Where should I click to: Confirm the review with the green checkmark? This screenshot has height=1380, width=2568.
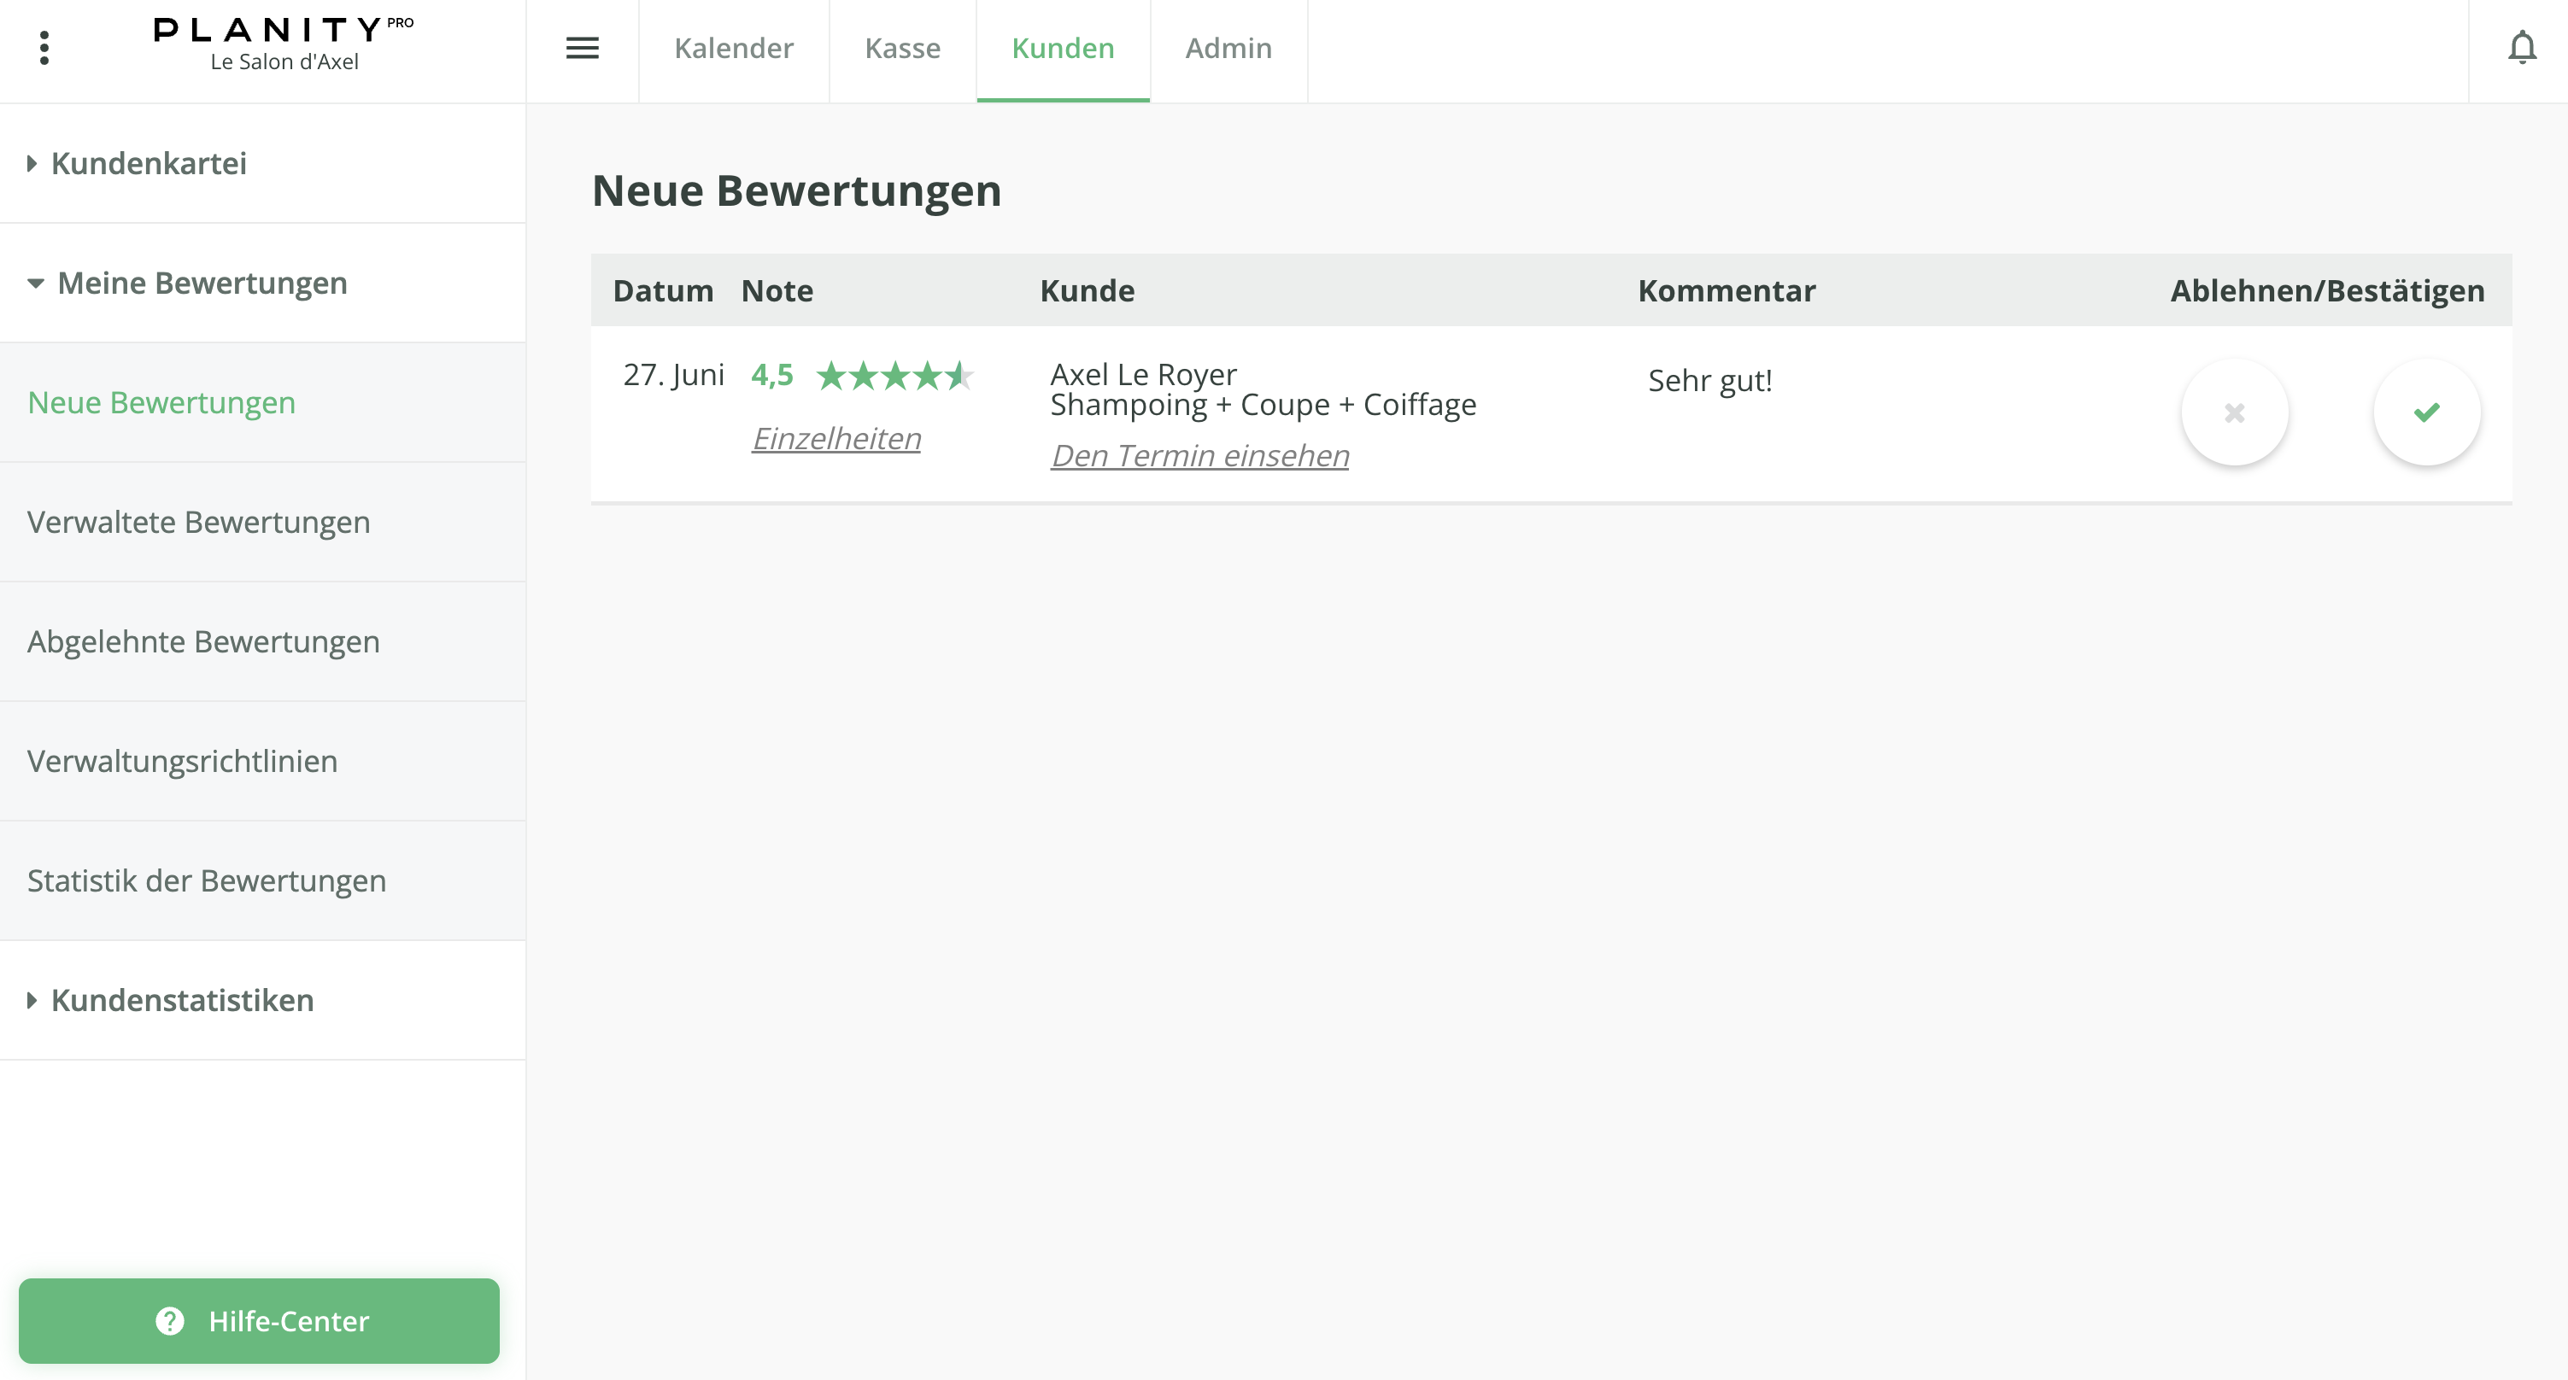2425,412
